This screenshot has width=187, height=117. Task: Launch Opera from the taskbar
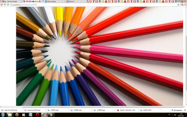click(x=38, y=115)
